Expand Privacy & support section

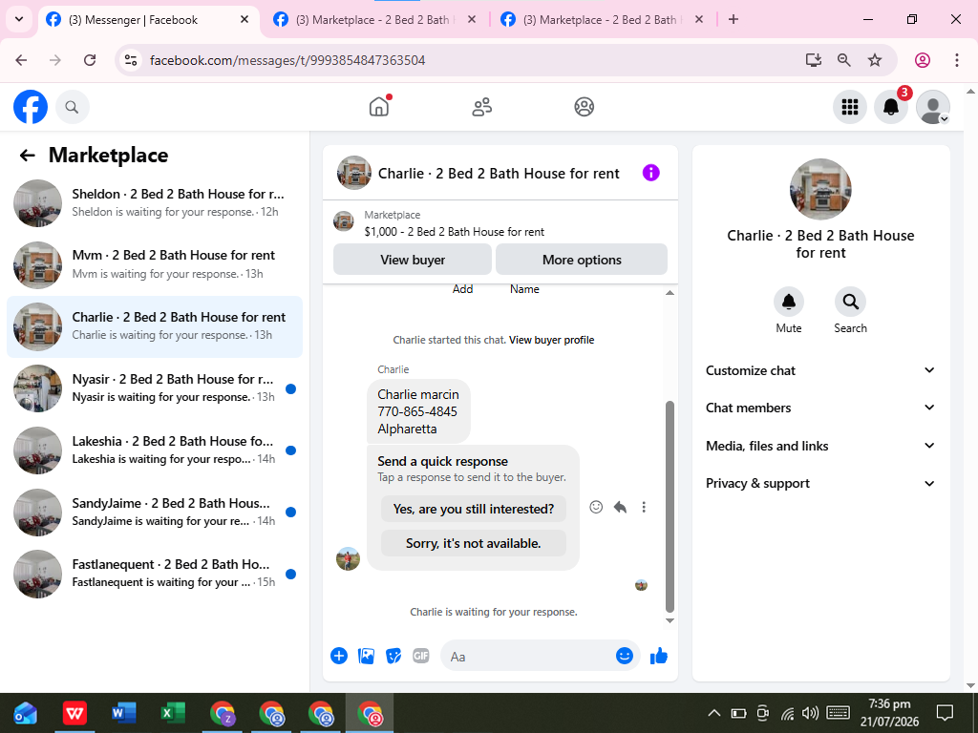point(820,483)
